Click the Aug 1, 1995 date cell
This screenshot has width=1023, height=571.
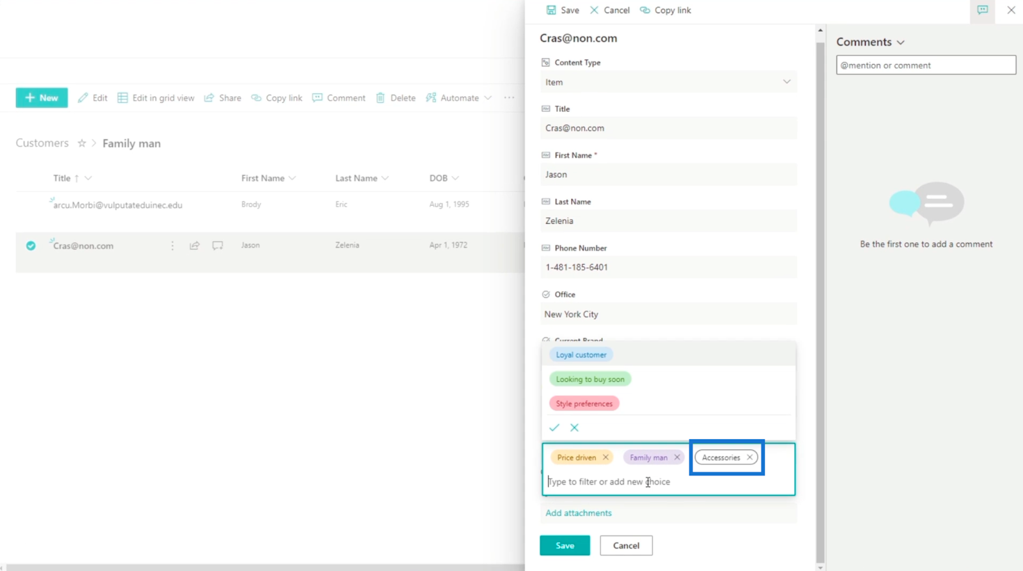pyautogui.click(x=449, y=205)
